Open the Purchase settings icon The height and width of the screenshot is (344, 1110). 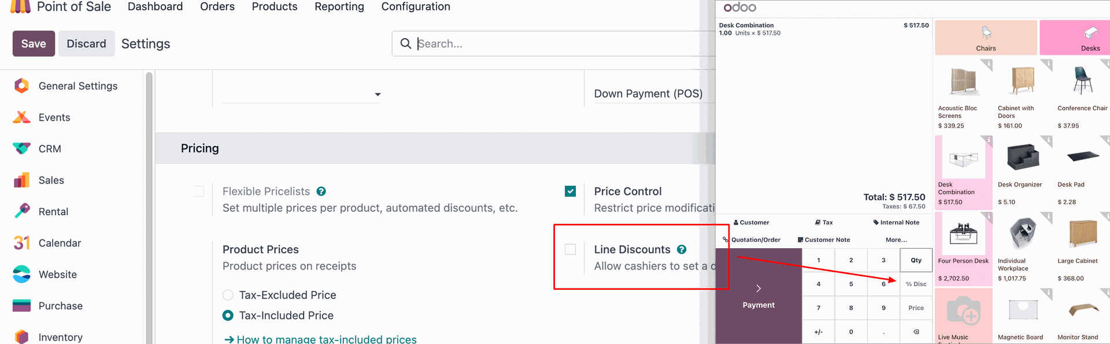pyautogui.click(x=21, y=306)
